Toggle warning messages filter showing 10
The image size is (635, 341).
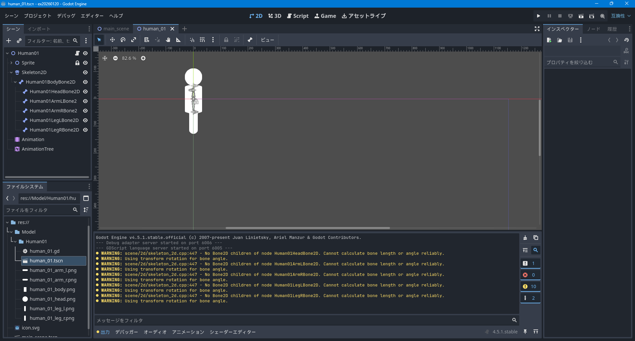coord(530,286)
